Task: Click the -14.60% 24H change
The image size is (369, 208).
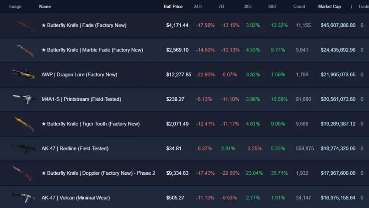Action: click(205, 50)
